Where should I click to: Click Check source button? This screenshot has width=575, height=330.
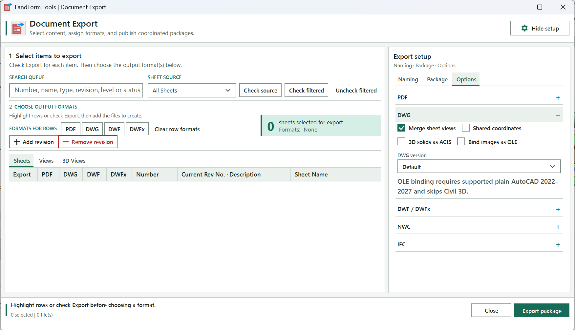pos(261,90)
